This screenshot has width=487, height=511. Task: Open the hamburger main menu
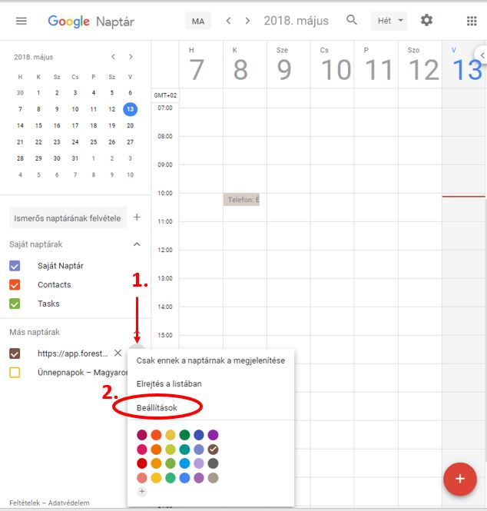(x=21, y=21)
